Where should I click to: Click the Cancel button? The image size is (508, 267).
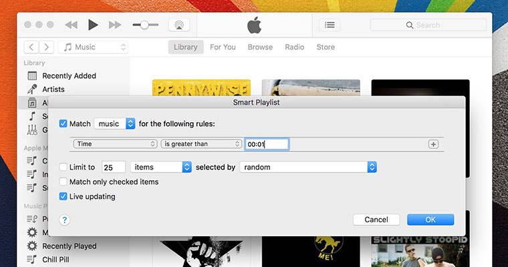pos(376,220)
